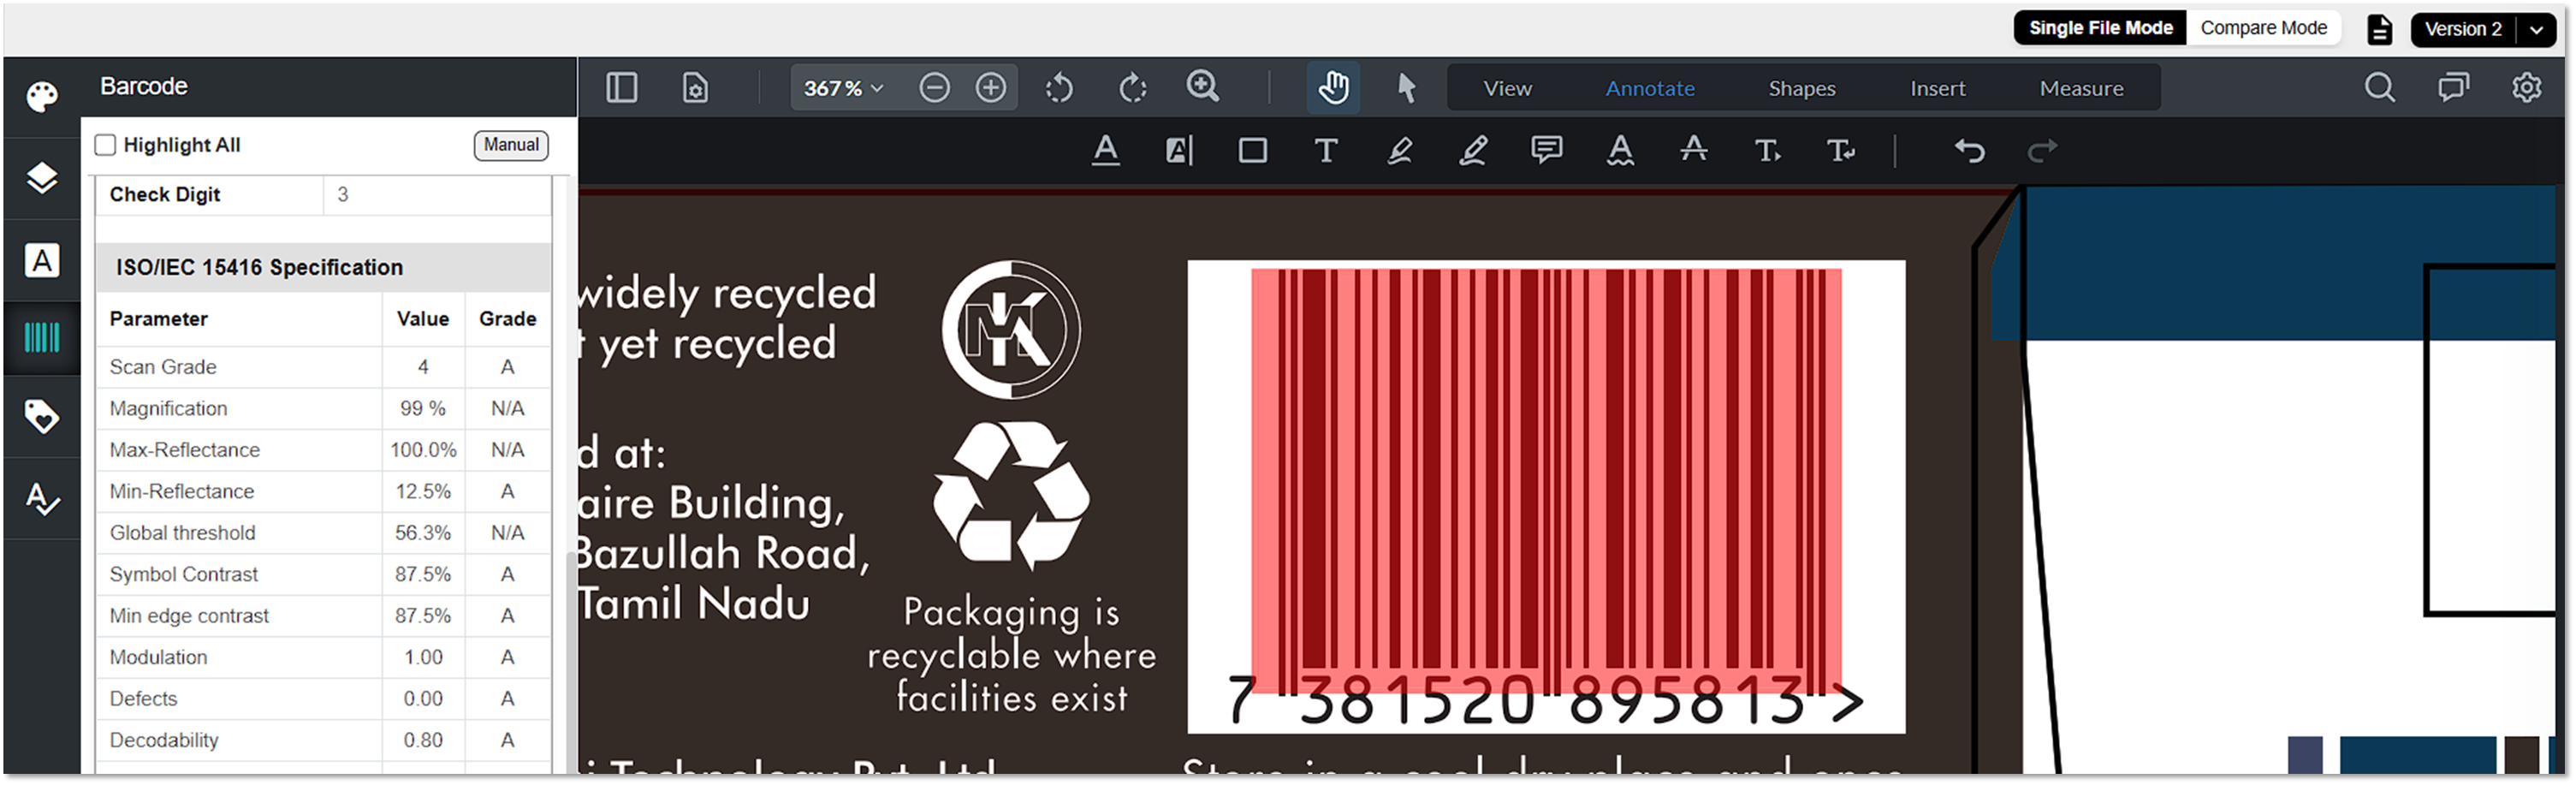Image resolution: width=2576 pixels, height=785 pixels.
Task: Activate the marquee zoom magnifier tool
Action: point(1203,87)
